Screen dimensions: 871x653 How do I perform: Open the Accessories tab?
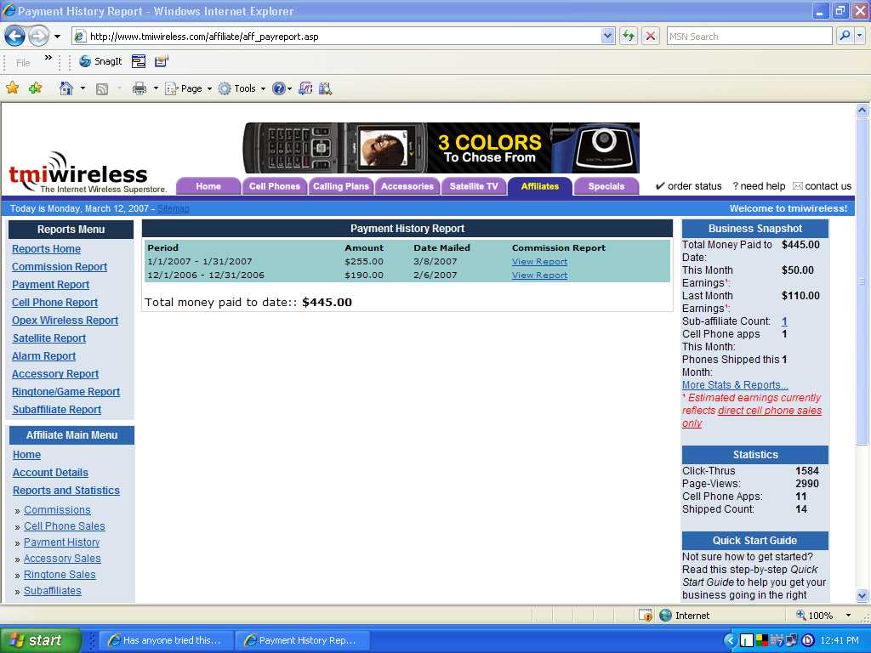click(x=407, y=186)
